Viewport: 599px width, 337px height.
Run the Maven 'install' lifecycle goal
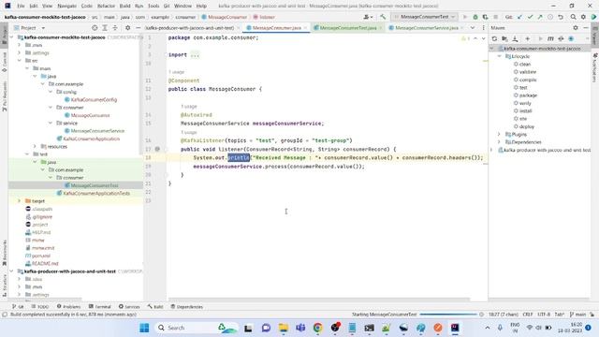tap(525, 110)
